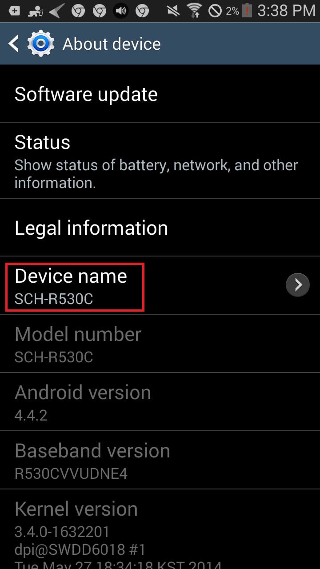Viewport: 320px width, 569px height.
Task: Open Legal information
Action: click(x=160, y=227)
